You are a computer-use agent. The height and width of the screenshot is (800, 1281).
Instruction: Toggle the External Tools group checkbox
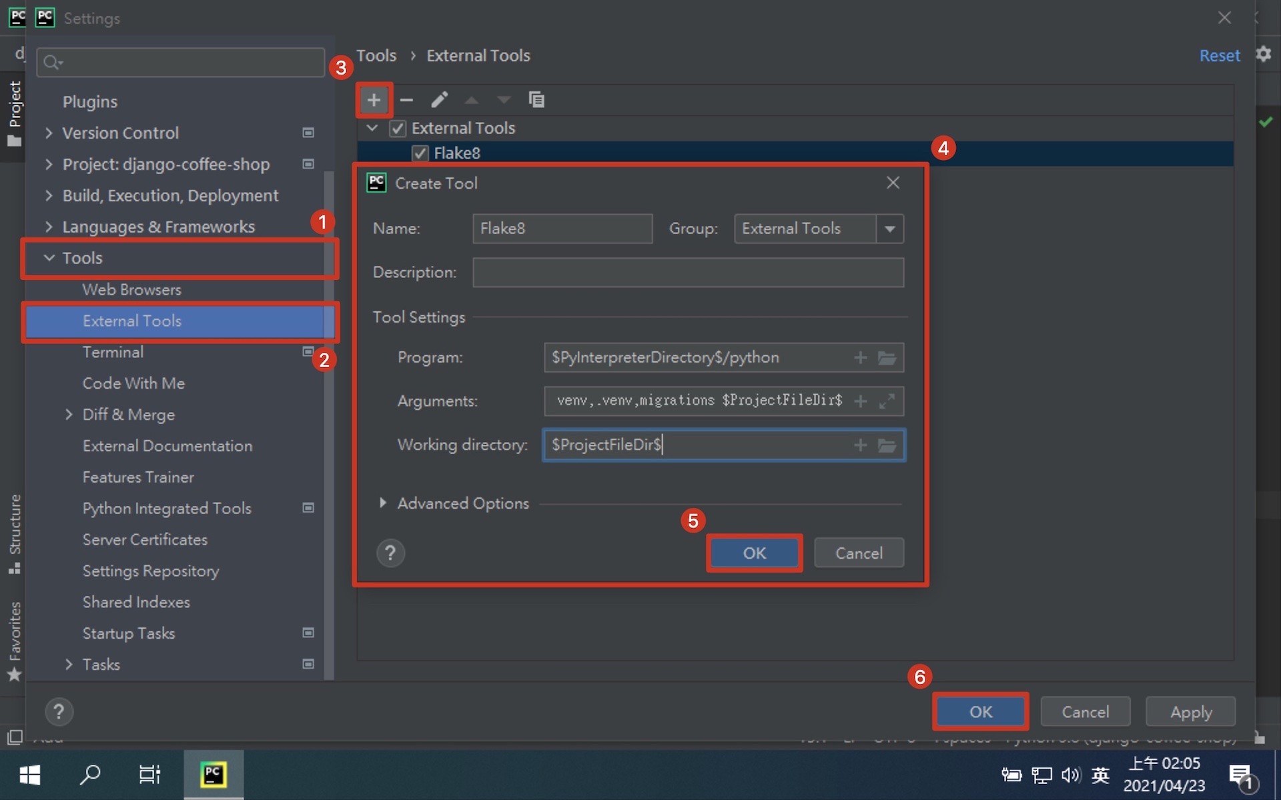(398, 128)
